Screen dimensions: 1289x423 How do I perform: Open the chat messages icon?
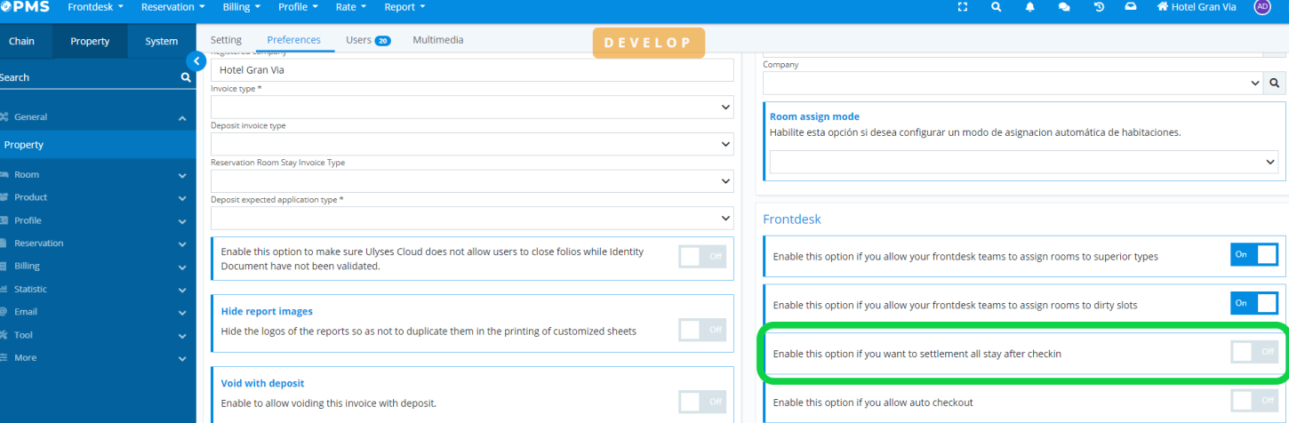(x=1064, y=7)
